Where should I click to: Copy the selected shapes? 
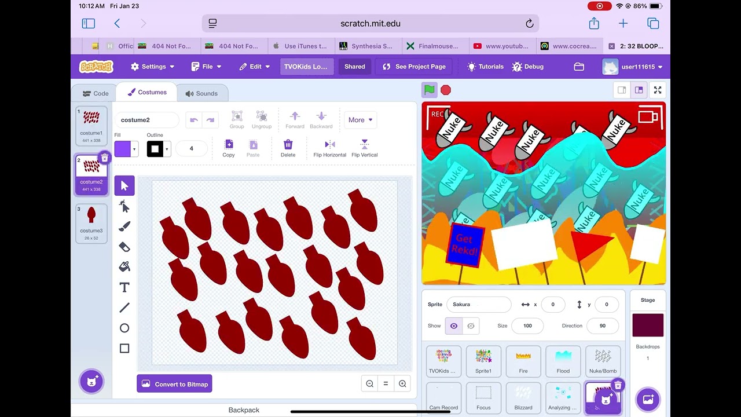pyautogui.click(x=229, y=148)
